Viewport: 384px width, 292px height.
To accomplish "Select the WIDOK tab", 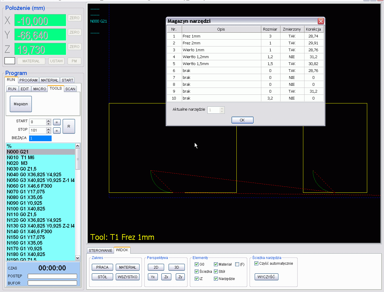I will tap(122, 250).
